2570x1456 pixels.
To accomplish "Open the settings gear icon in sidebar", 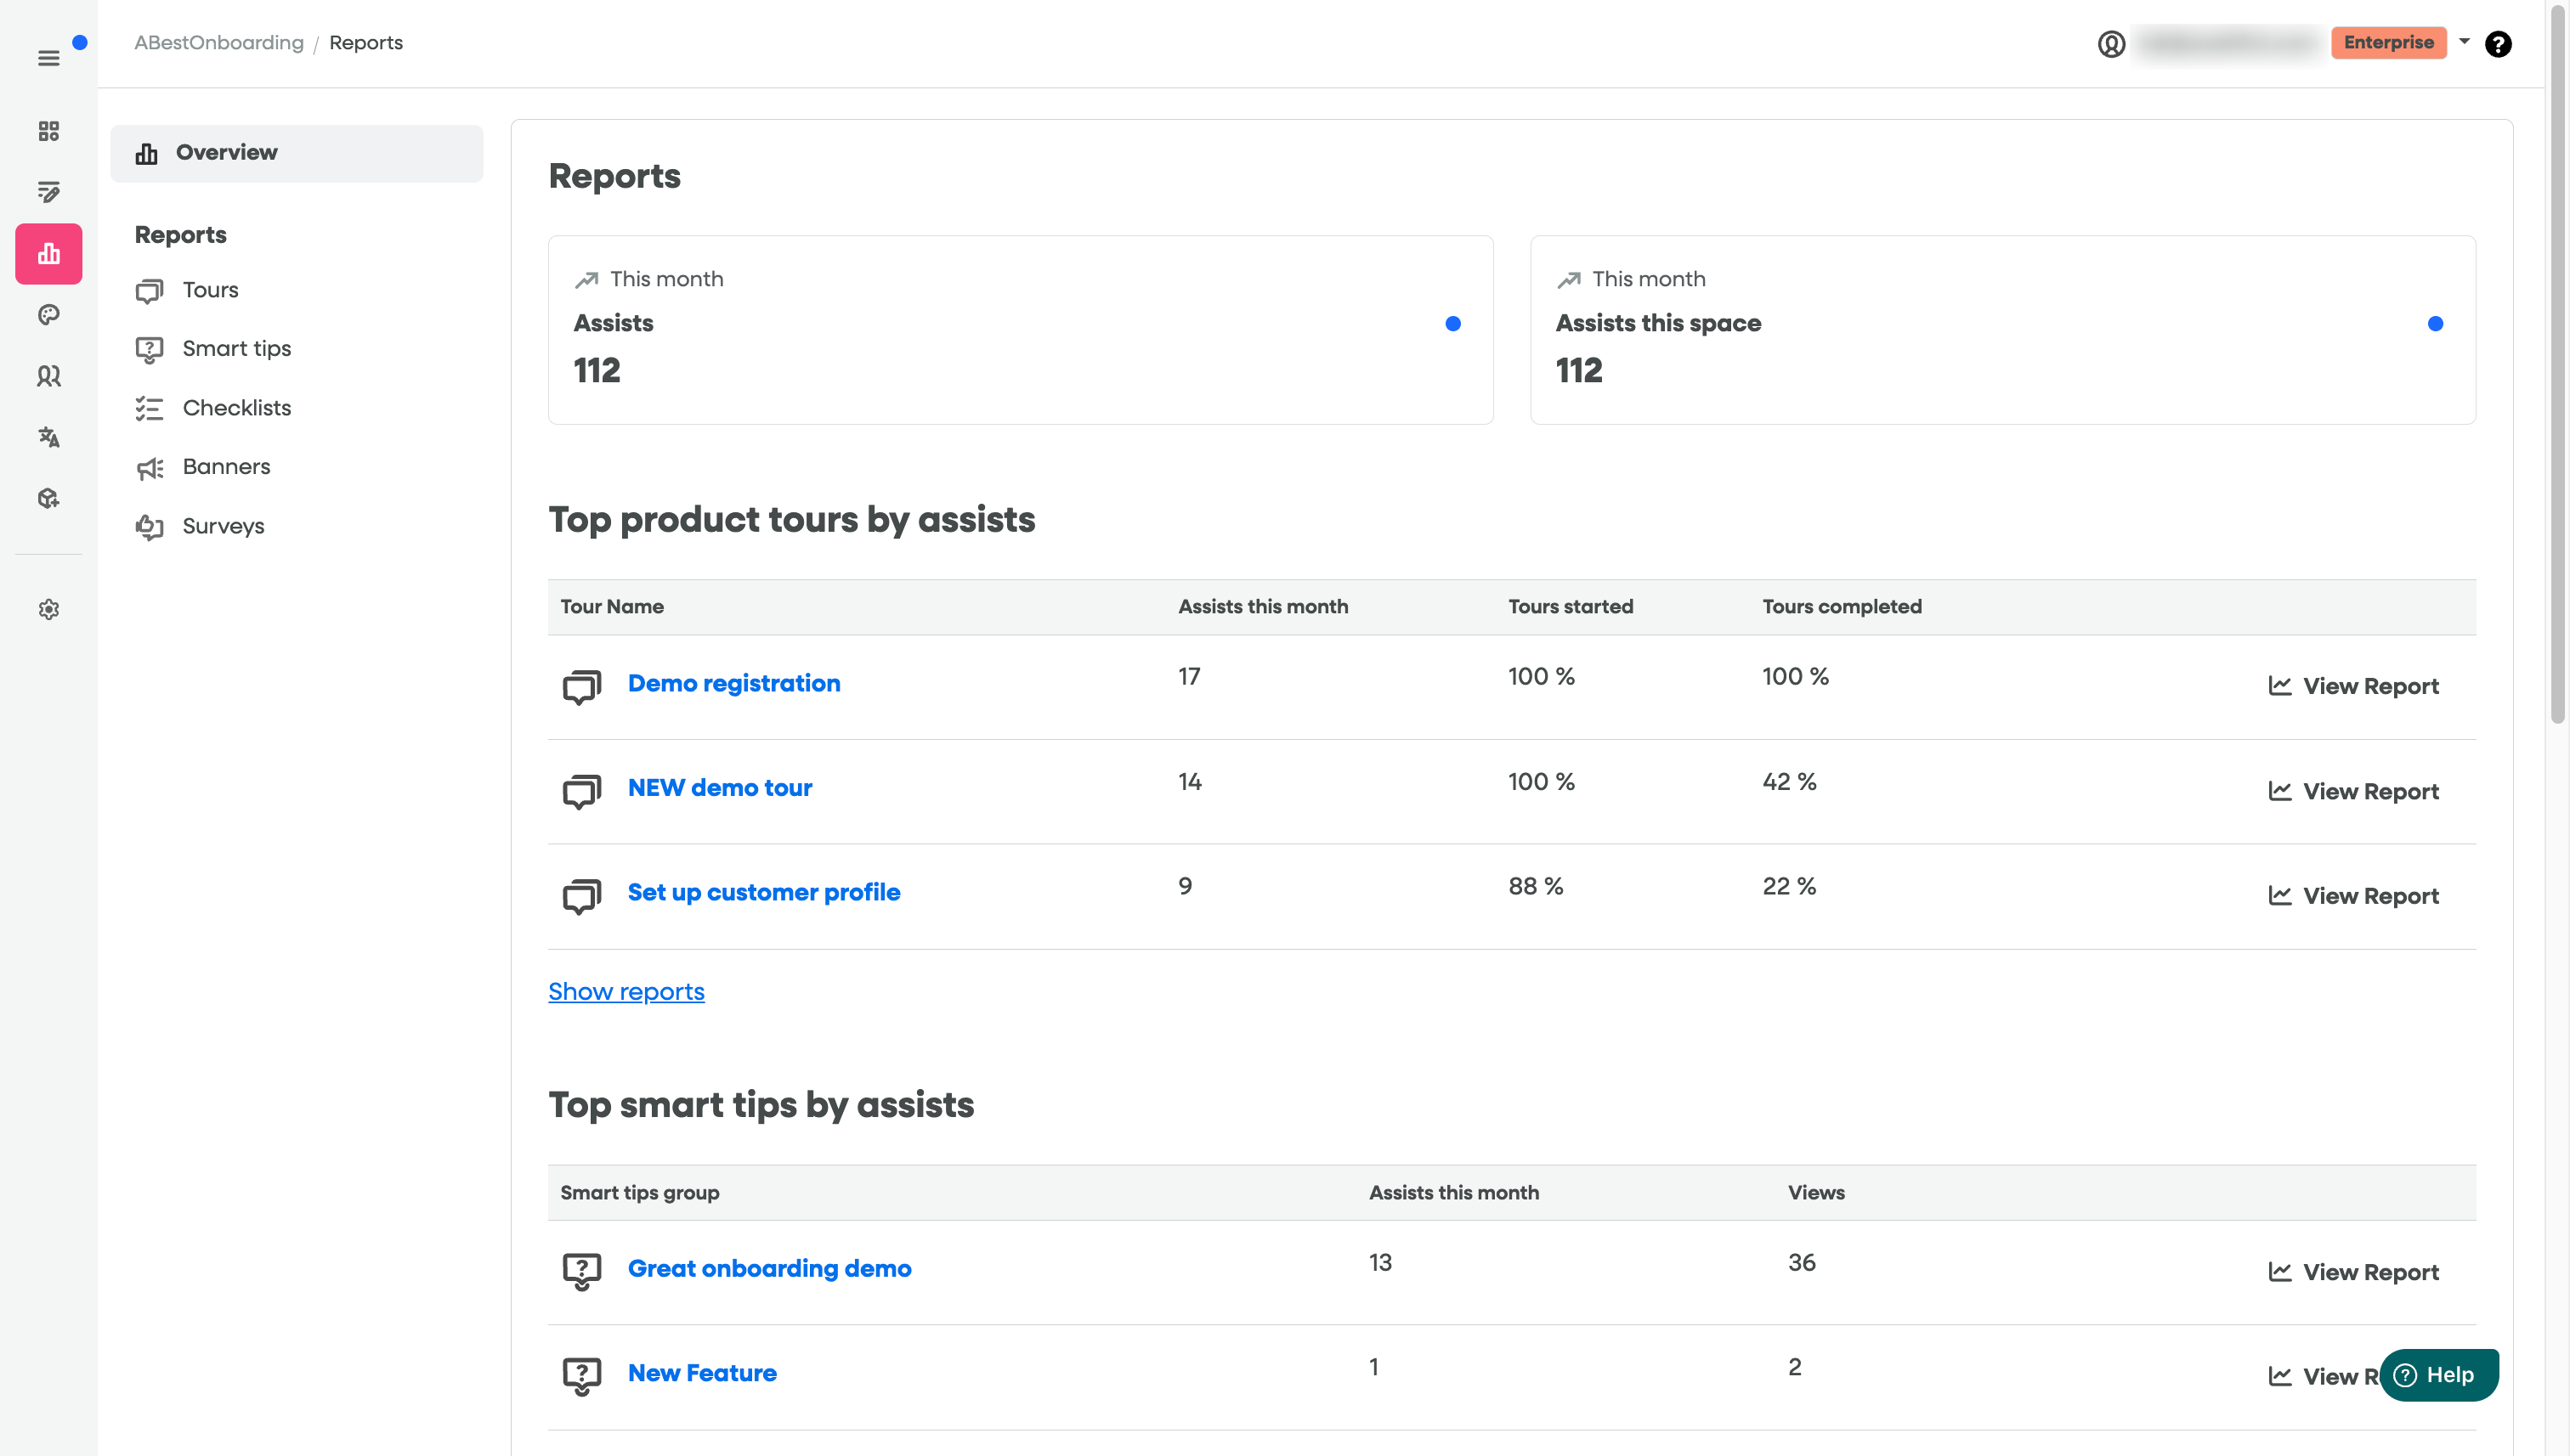I will (x=48, y=609).
